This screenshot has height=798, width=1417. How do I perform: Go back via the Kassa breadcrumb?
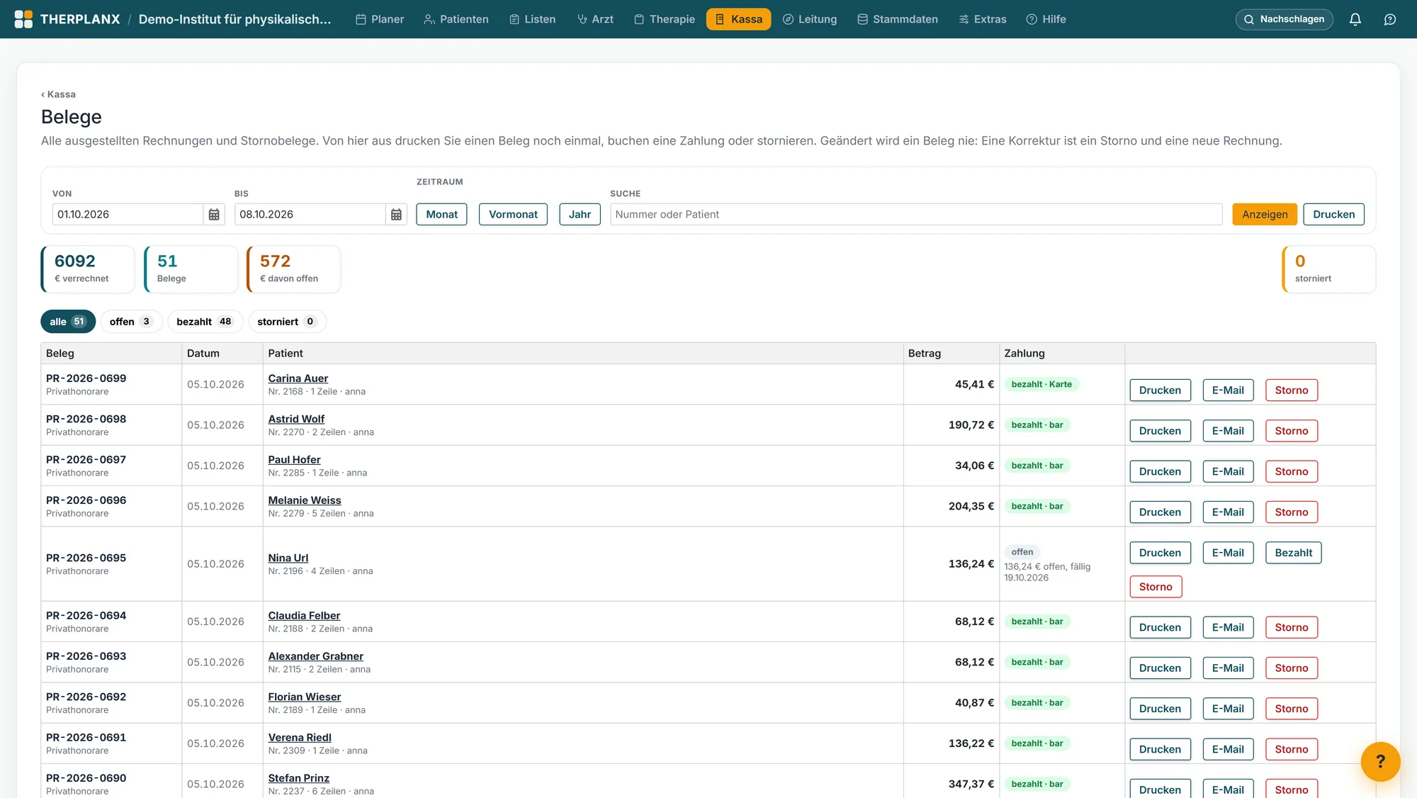[x=58, y=94]
